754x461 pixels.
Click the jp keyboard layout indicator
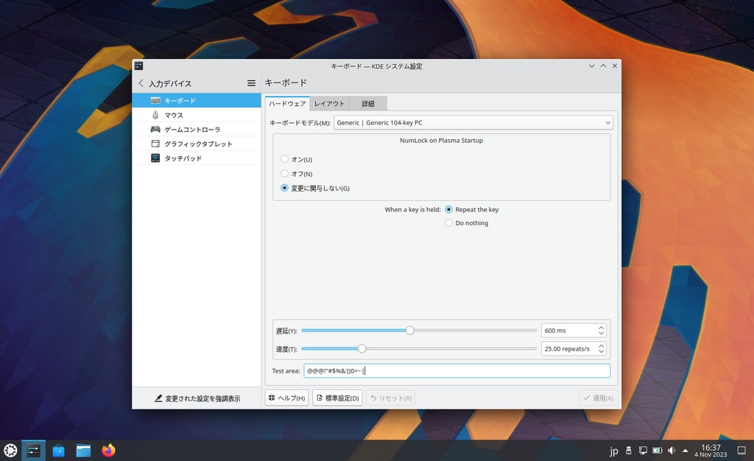pos(613,451)
